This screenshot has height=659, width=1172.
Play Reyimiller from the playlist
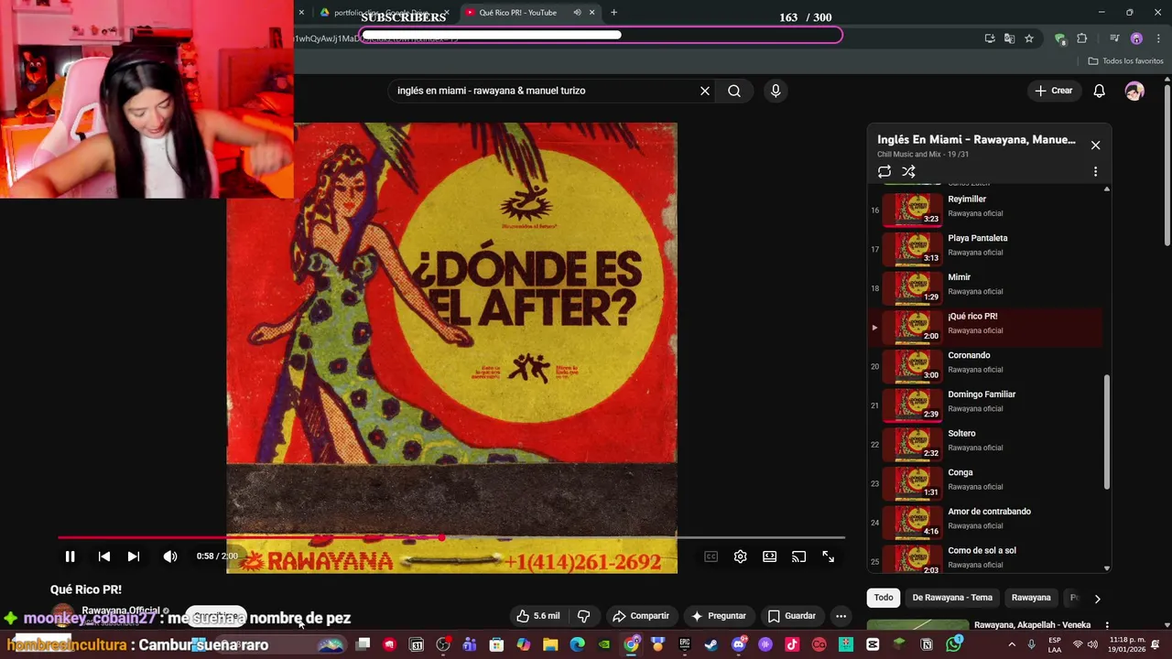pyautogui.click(x=985, y=209)
